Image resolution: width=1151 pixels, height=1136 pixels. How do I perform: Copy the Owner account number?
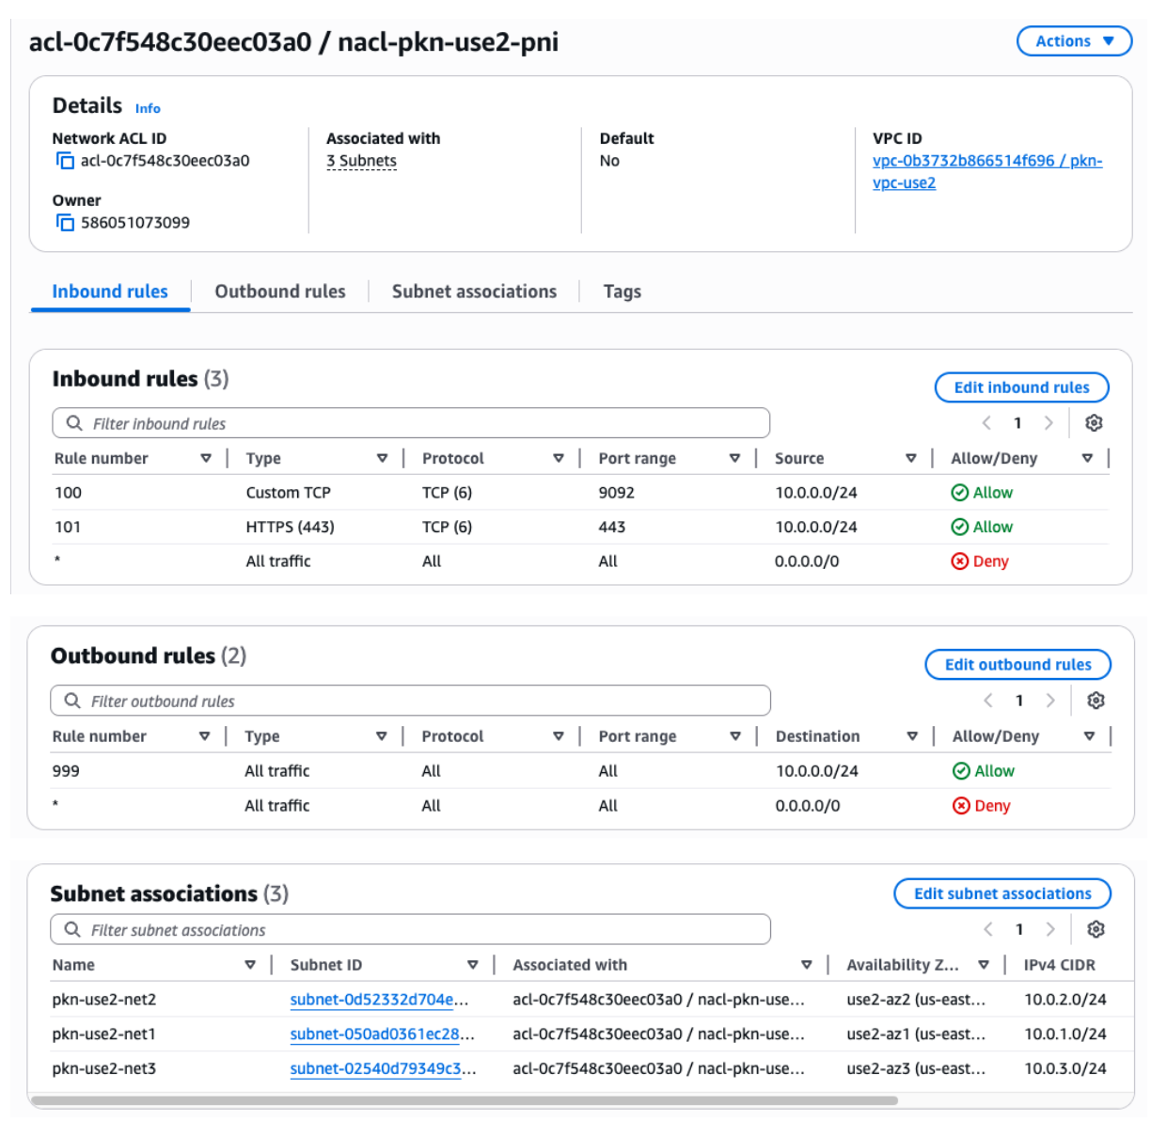pyautogui.click(x=65, y=223)
